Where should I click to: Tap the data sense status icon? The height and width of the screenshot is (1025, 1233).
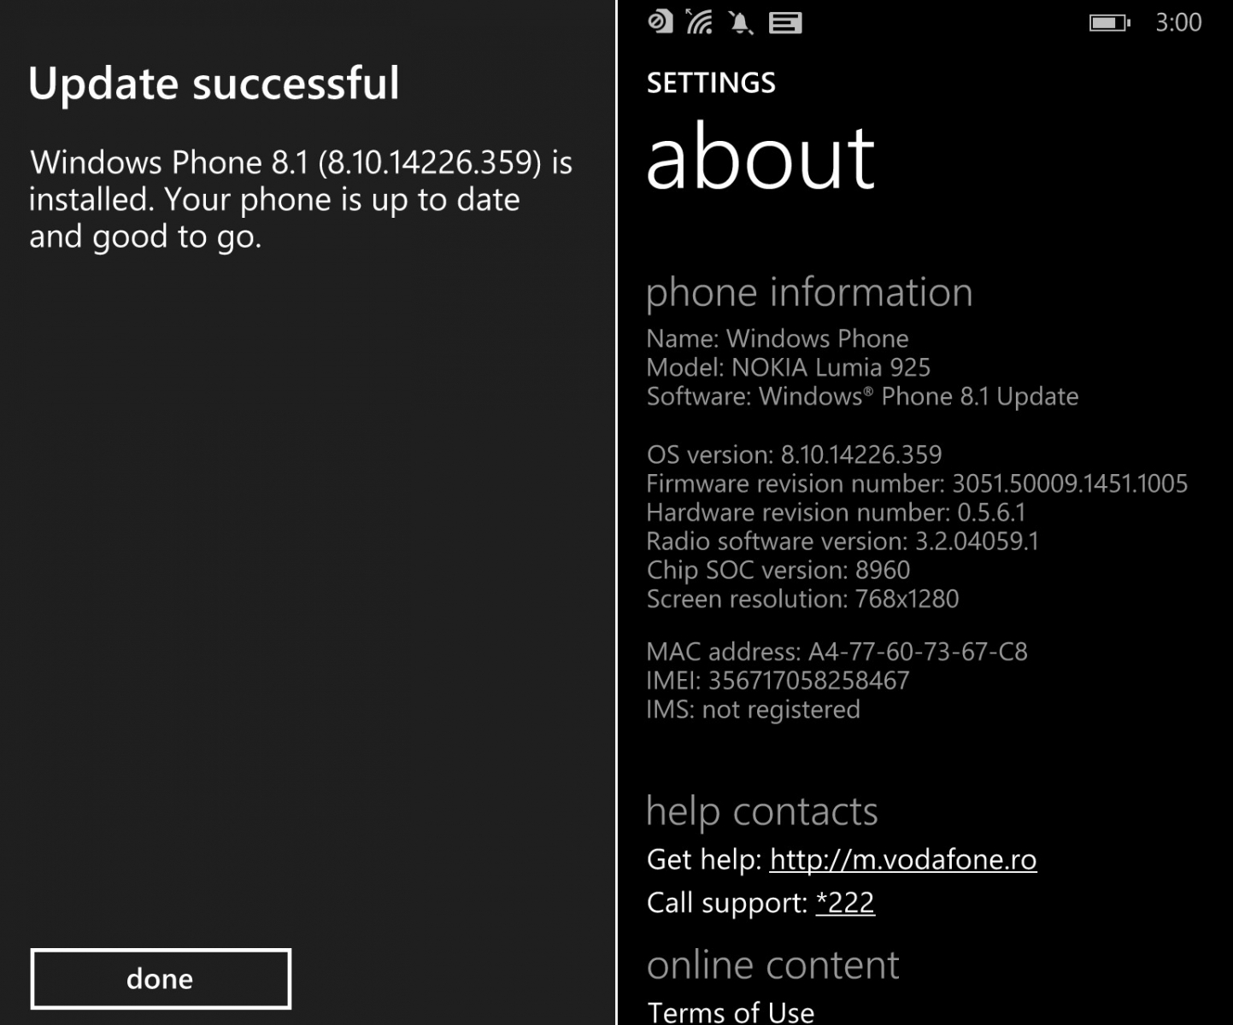pyautogui.click(x=660, y=21)
